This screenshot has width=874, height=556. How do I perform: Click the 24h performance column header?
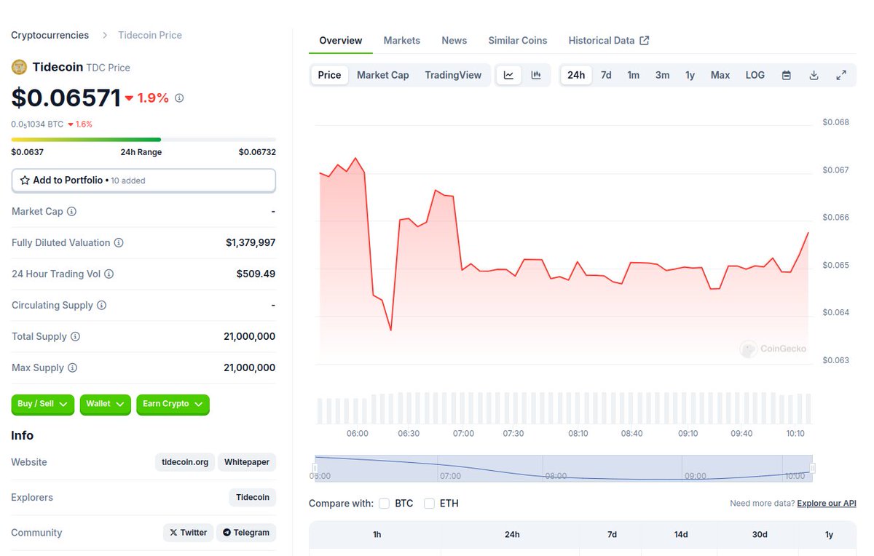coord(512,535)
